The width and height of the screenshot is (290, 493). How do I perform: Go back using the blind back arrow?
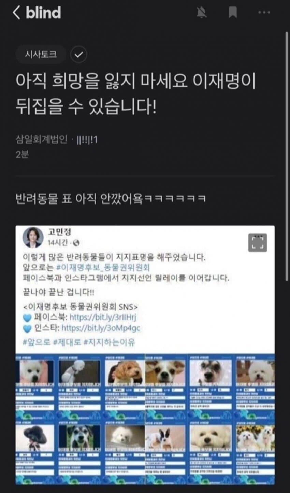click(16, 13)
